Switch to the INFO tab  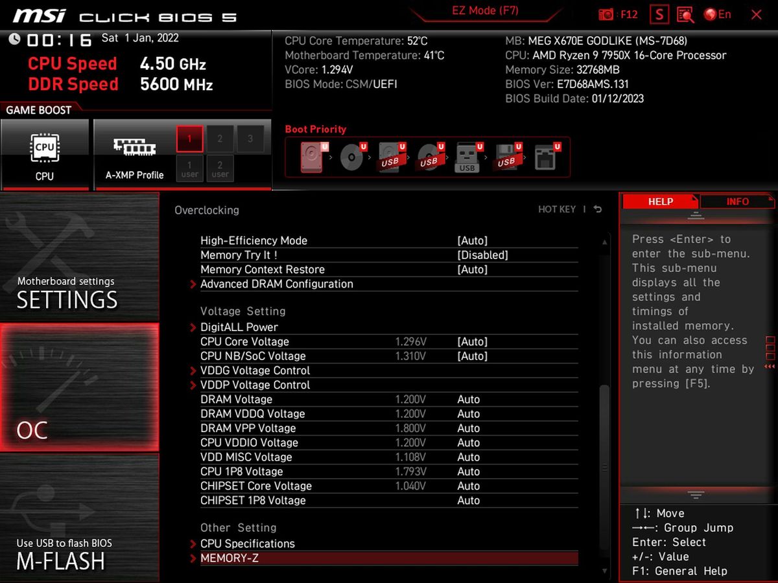tap(737, 201)
